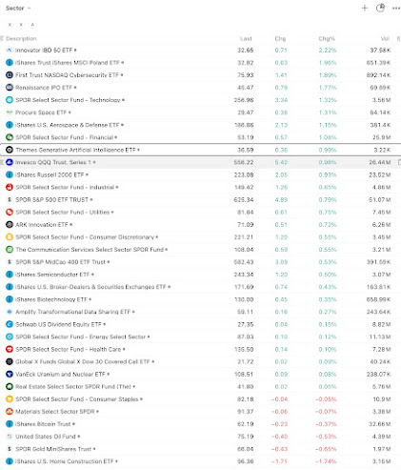Sort by the Chg% column header

(327, 38)
